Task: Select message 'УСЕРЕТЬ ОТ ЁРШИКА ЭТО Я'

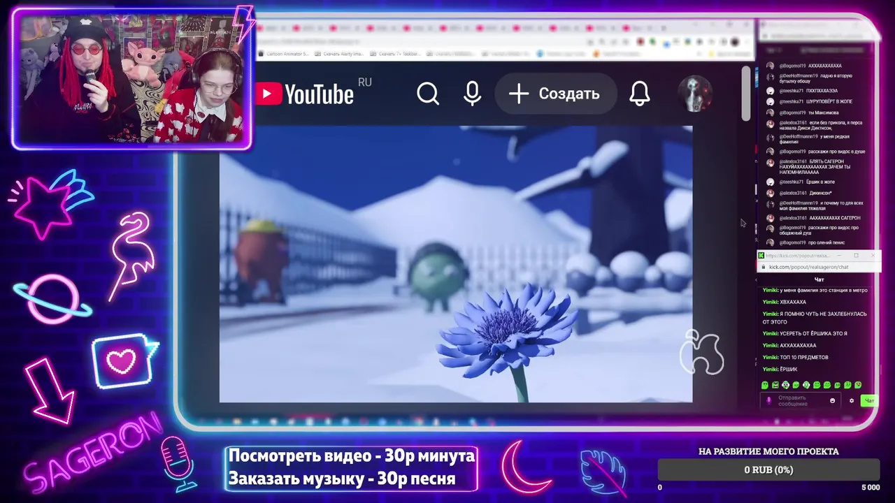Action: tap(805, 333)
